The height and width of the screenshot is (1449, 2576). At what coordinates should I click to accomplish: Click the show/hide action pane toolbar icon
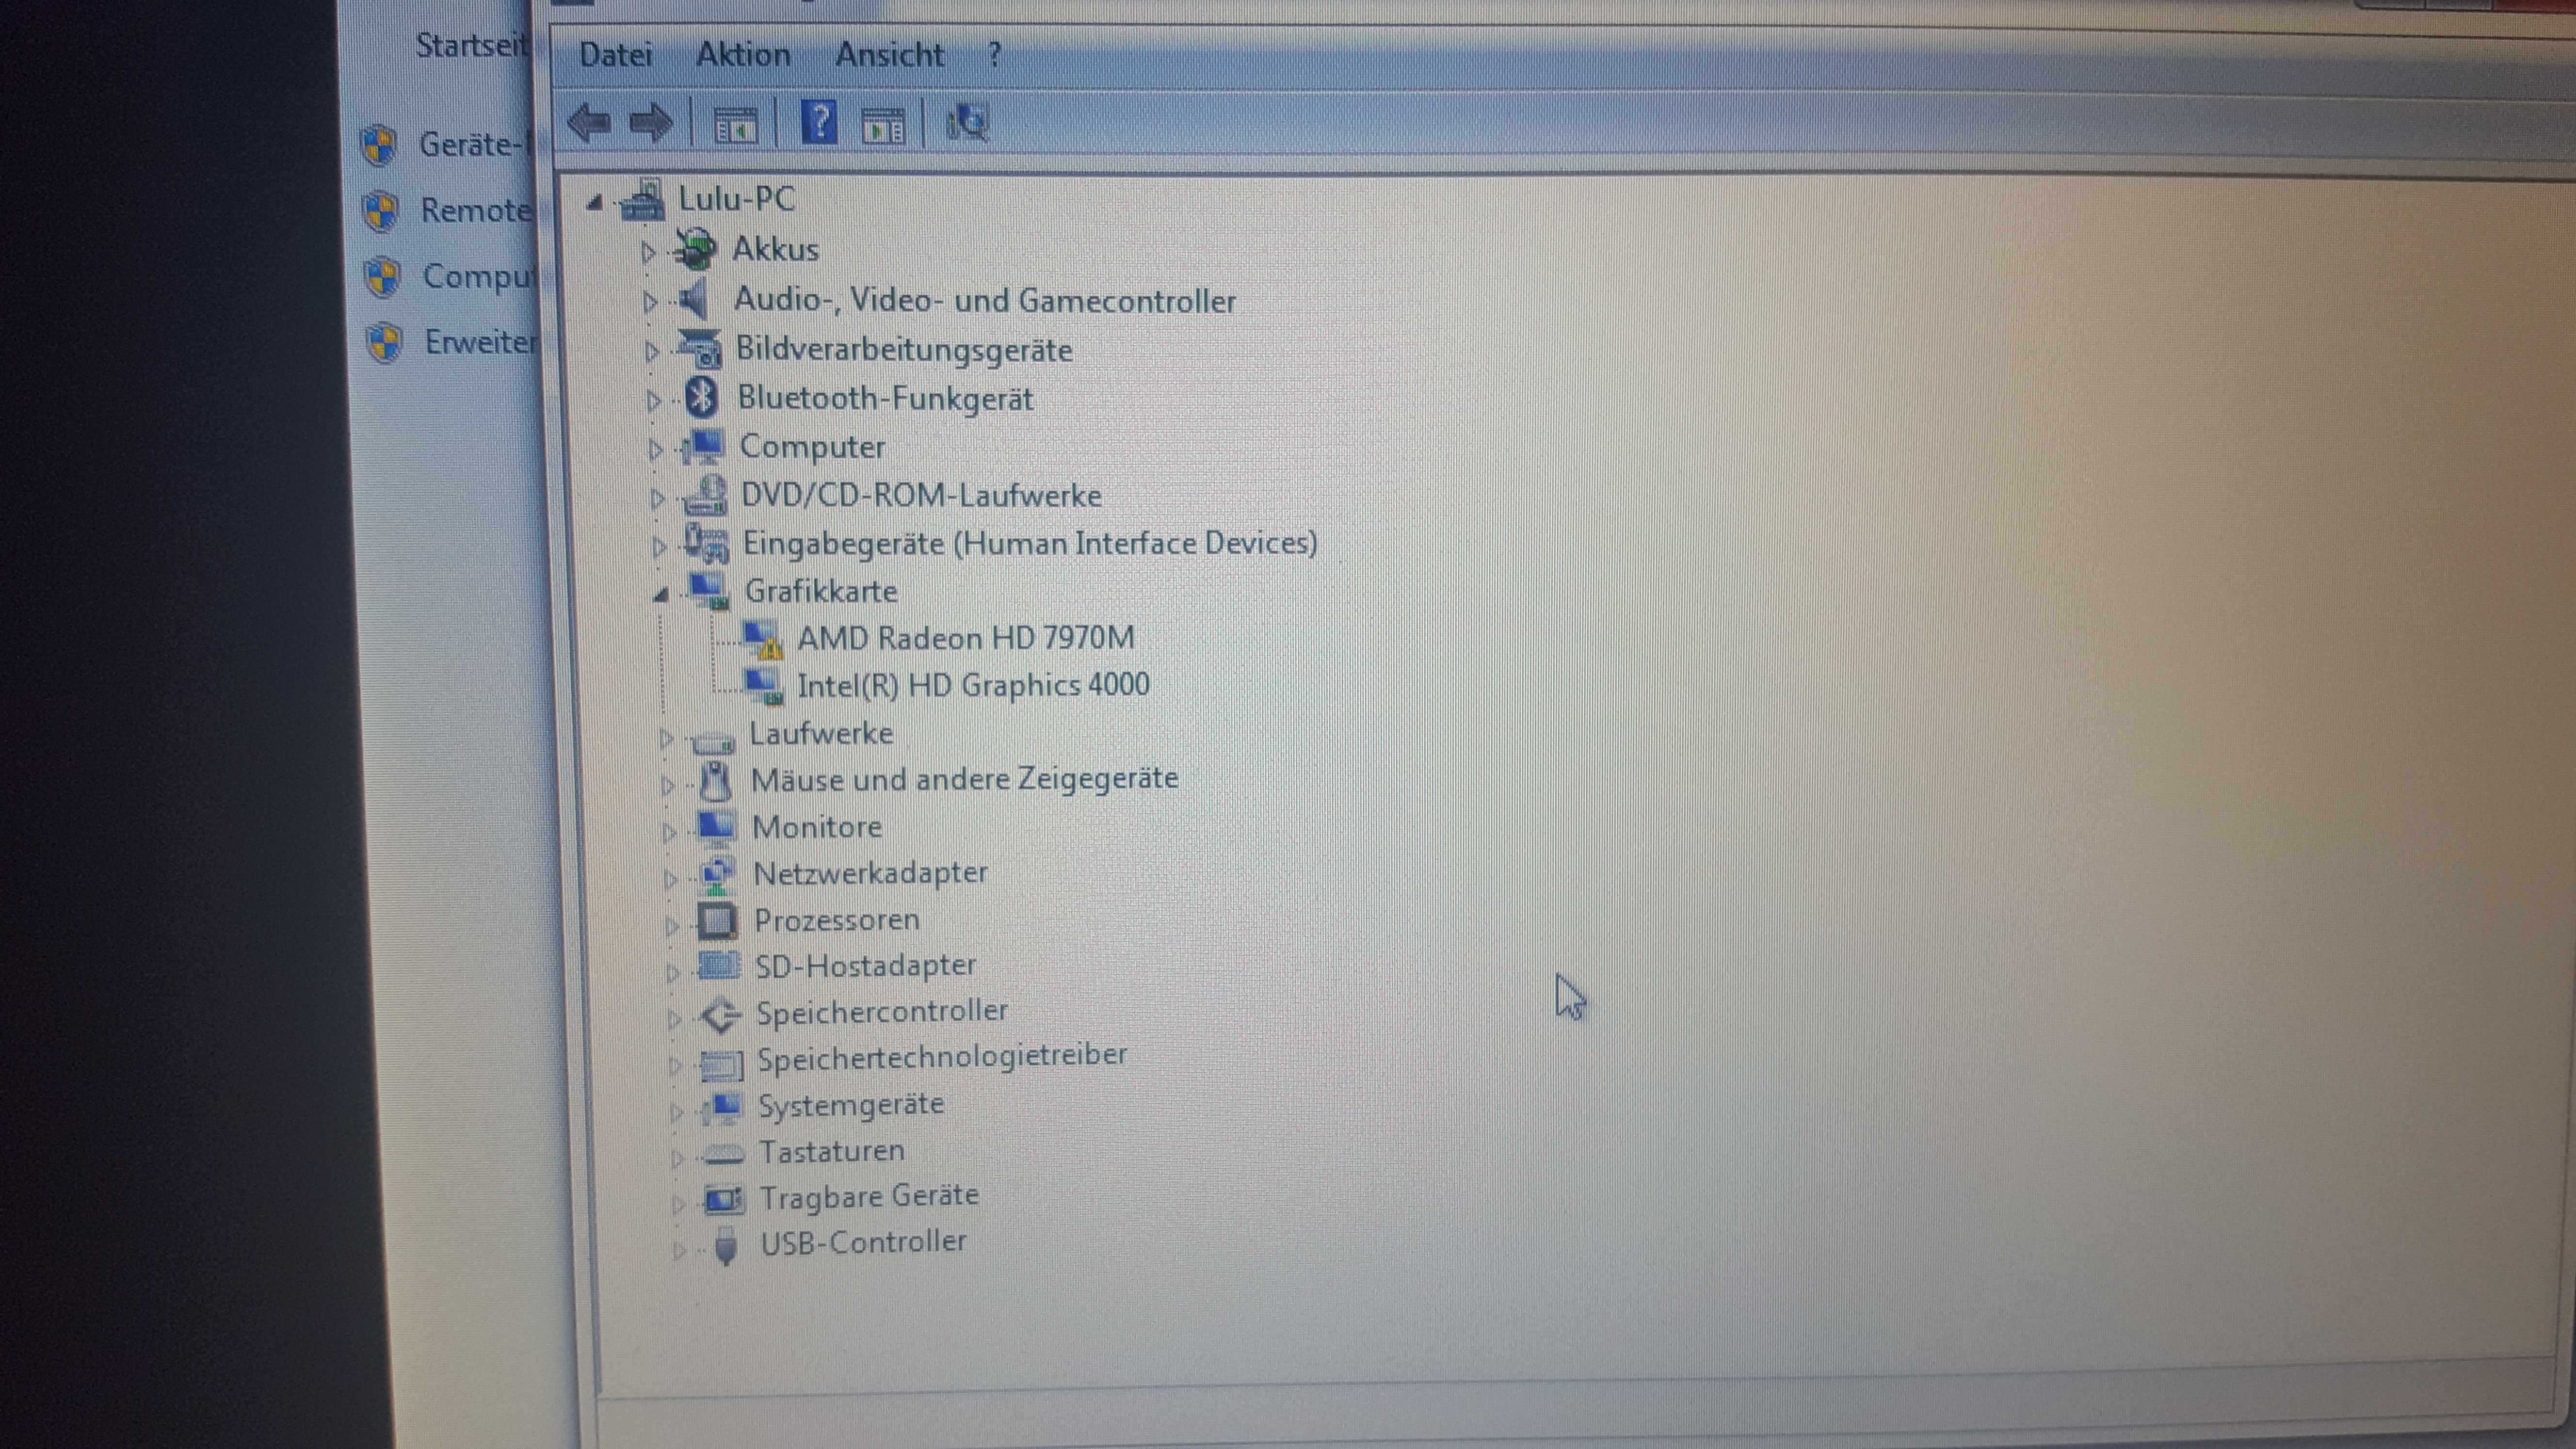point(883,127)
